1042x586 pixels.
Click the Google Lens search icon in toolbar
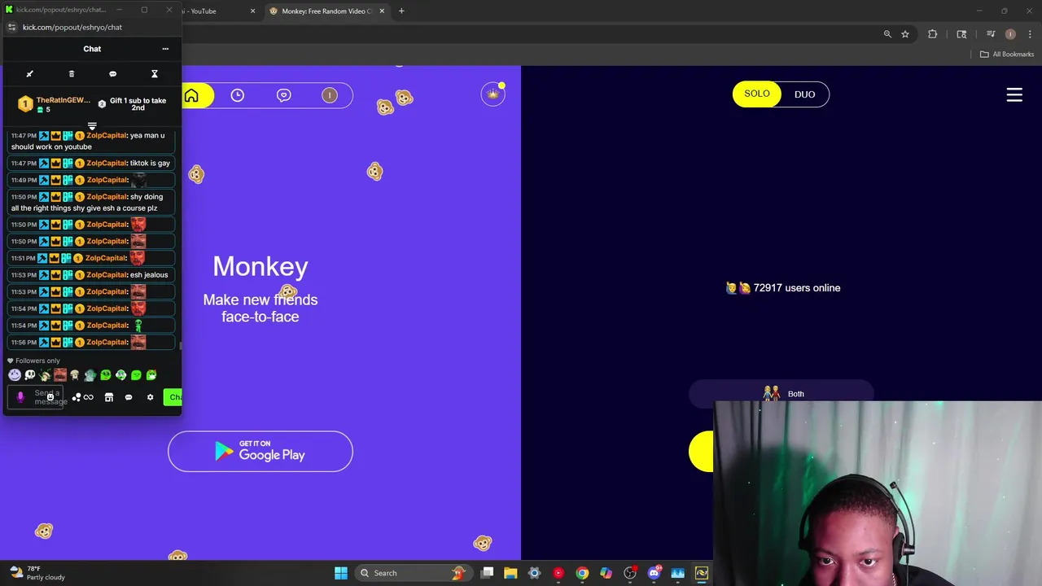click(x=961, y=34)
